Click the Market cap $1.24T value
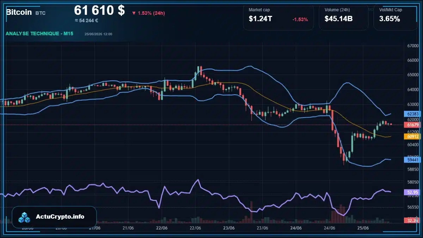This screenshot has width=423, height=238. pos(260,19)
